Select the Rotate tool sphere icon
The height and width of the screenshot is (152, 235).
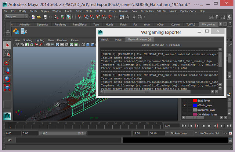(7, 79)
